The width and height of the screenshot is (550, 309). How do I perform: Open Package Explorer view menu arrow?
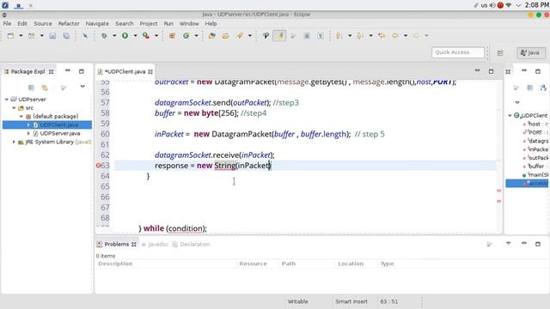coord(82,87)
